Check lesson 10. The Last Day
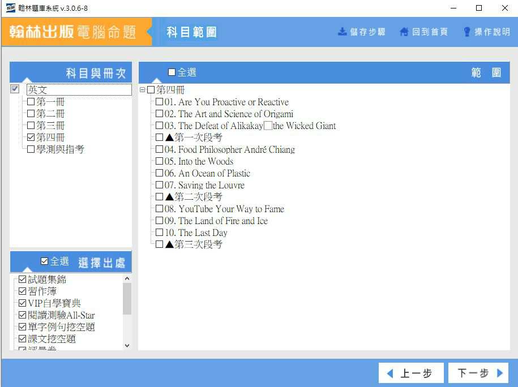 pyautogui.click(x=159, y=233)
